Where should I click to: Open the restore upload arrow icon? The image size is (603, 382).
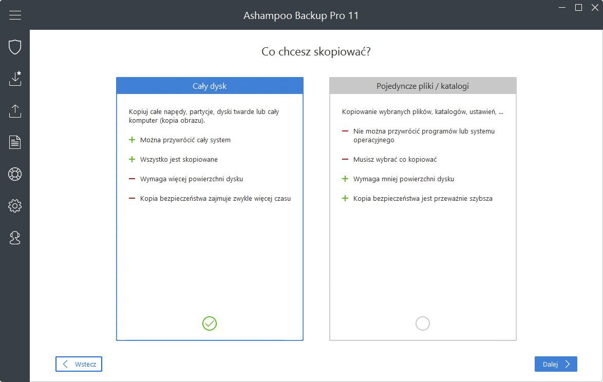click(15, 111)
